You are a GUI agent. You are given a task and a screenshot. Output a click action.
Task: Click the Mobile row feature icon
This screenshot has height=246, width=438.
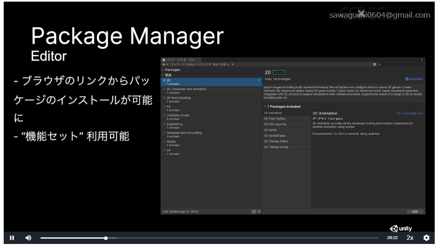pos(164,141)
